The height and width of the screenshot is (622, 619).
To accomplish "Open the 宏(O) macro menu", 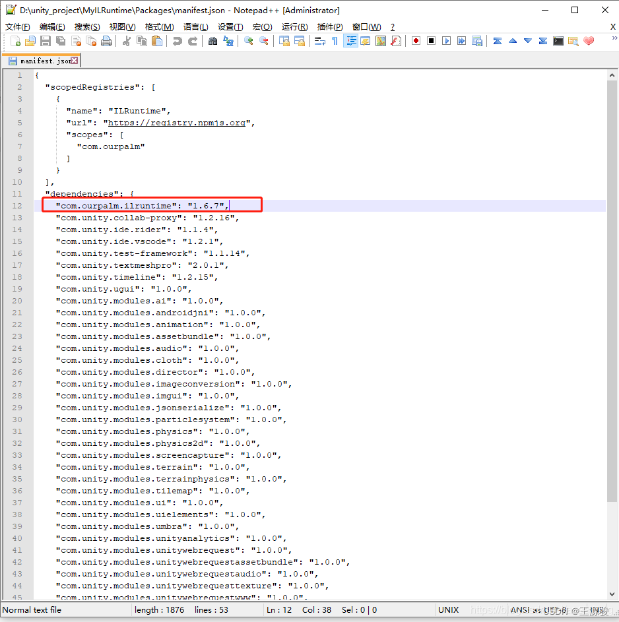I will [x=263, y=26].
